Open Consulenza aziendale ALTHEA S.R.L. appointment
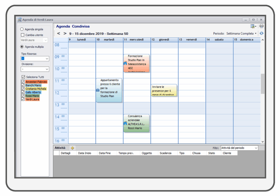 coord(136,123)
